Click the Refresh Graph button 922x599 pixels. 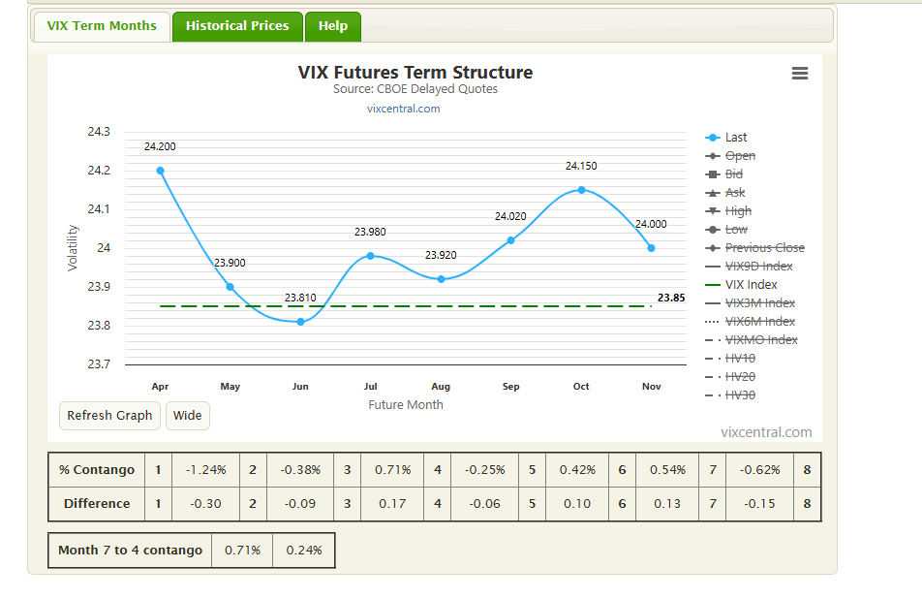(109, 416)
